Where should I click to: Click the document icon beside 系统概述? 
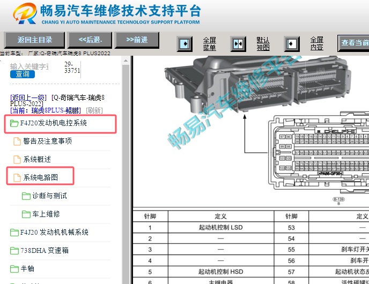(x=17, y=159)
